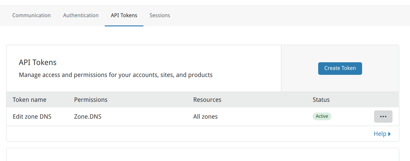The width and height of the screenshot is (410, 161).
Task: Click the Status column header
Action: 321,100
